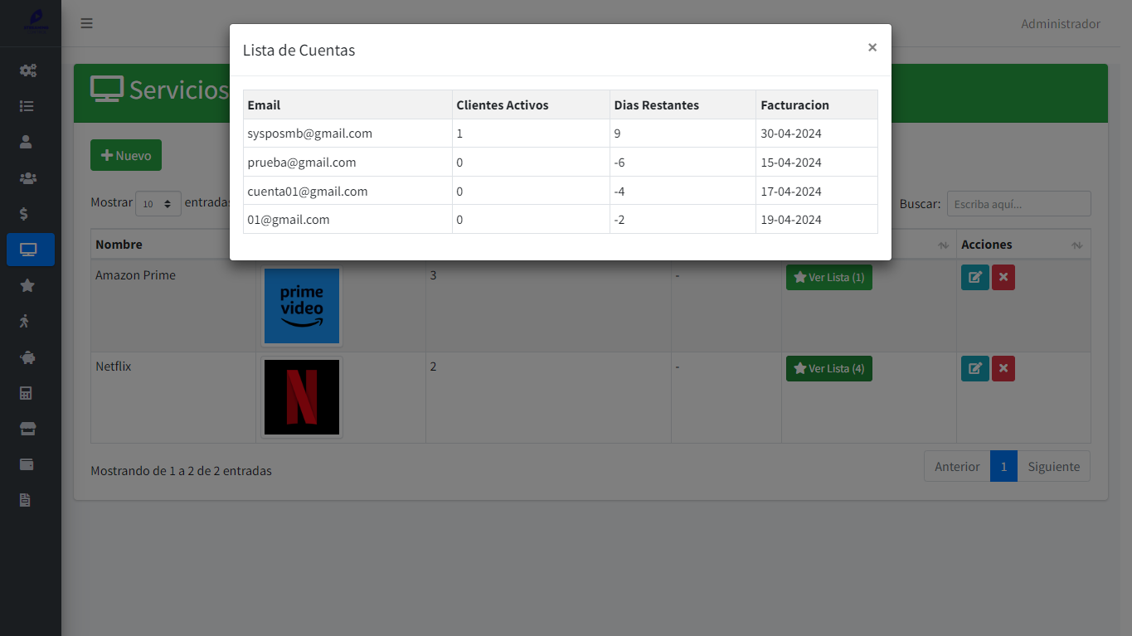The height and width of the screenshot is (636, 1132).
Task: Click the Prime Video logo thumbnail
Action: [x=302, y=305]
